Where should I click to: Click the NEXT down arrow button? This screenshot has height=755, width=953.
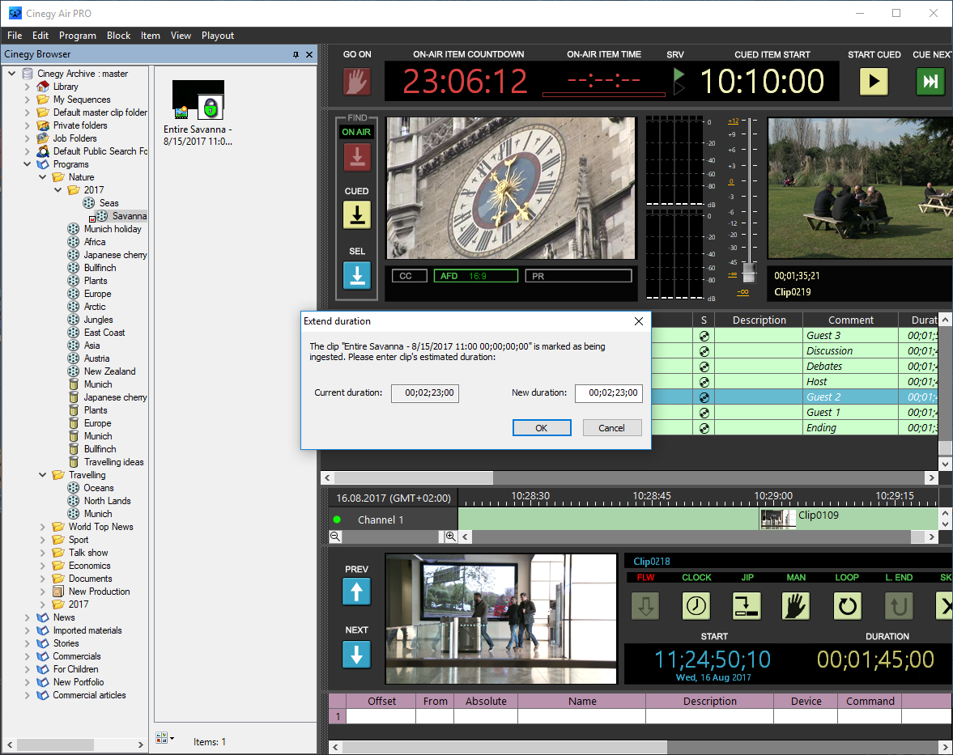(357, 654)
